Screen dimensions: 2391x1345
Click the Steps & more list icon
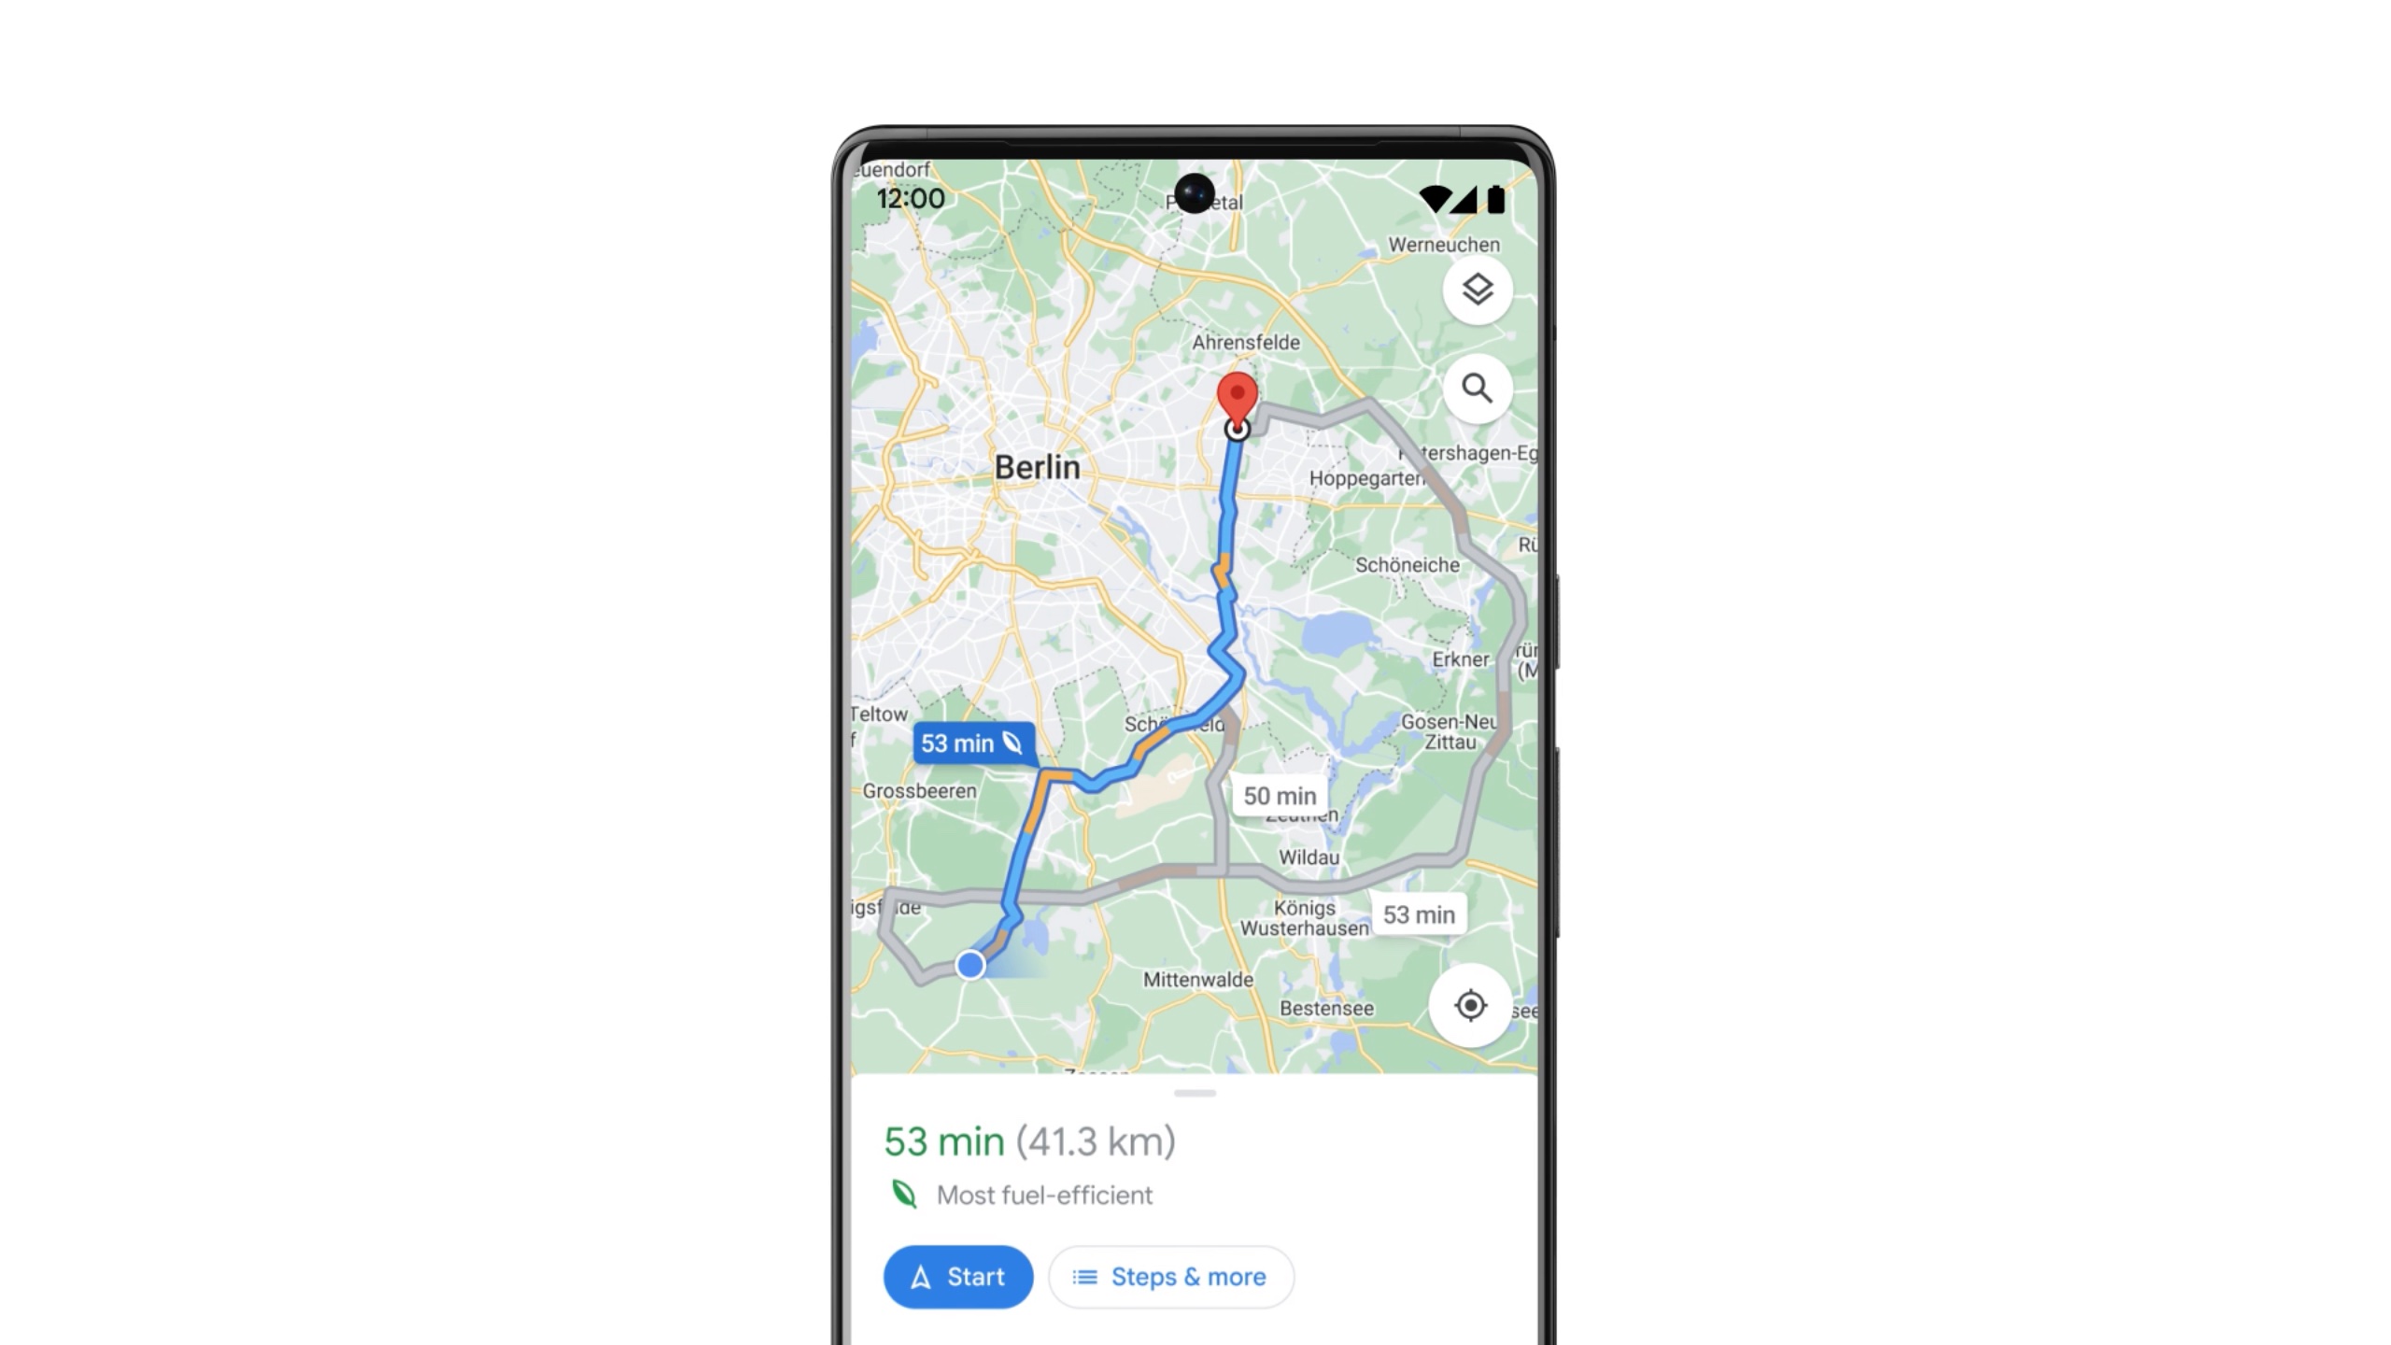1085,1276
